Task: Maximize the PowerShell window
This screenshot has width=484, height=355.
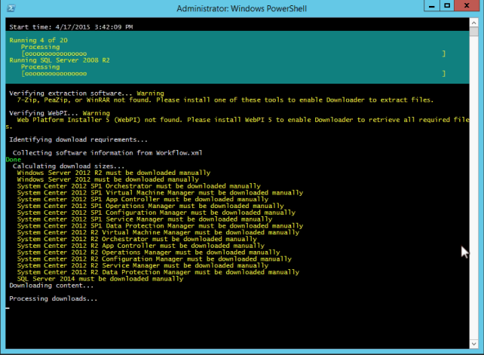Action: pyautogui.click(x=447, y=5)
